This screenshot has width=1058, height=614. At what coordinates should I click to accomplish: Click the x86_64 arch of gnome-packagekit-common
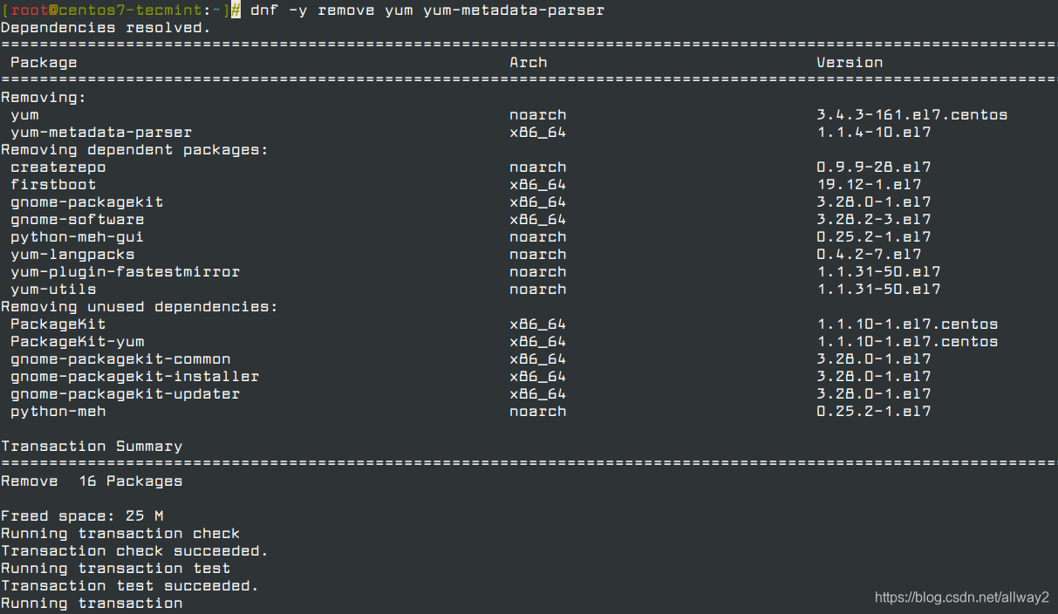pos(538,359)
